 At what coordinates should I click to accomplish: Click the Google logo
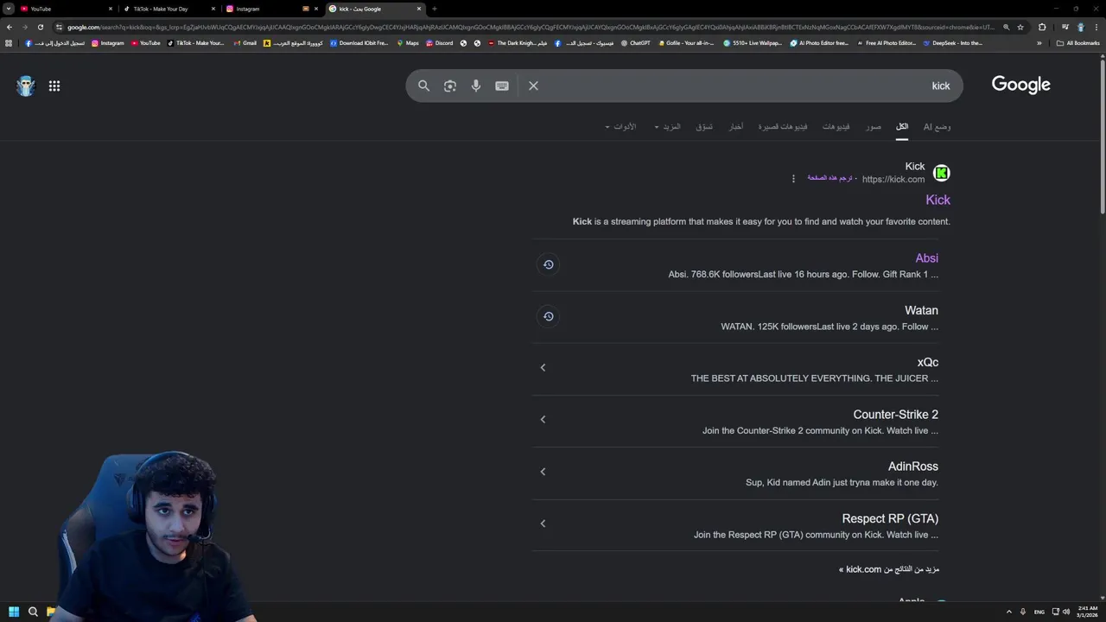coord(1020,85)
